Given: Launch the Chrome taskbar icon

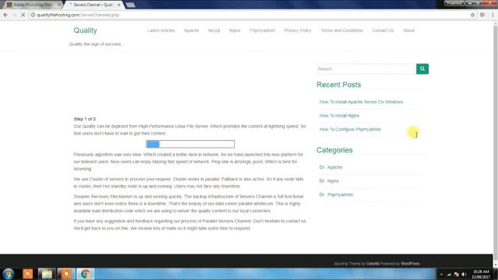Looking at the screenshot, I should point(85,274).
